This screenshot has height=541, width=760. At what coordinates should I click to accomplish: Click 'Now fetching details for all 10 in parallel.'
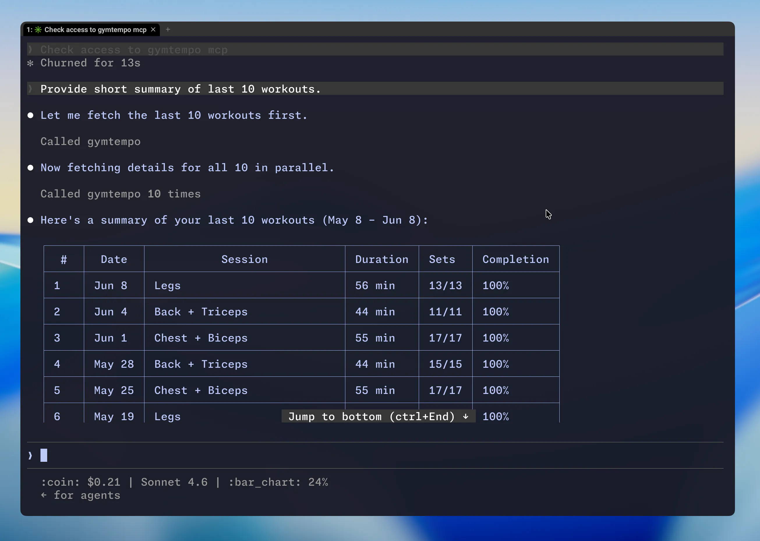click(187, 167)
